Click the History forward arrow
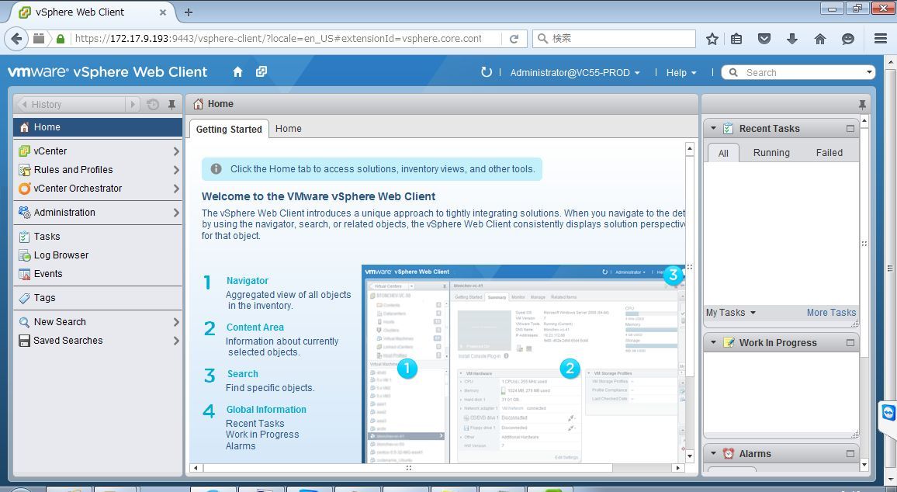The width and height of the screenshot is (897, 492). (132, 104)
